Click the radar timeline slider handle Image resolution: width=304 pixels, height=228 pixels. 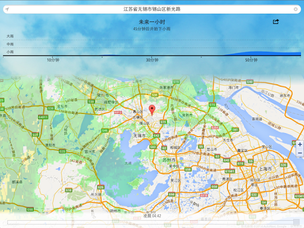[296, 222]
